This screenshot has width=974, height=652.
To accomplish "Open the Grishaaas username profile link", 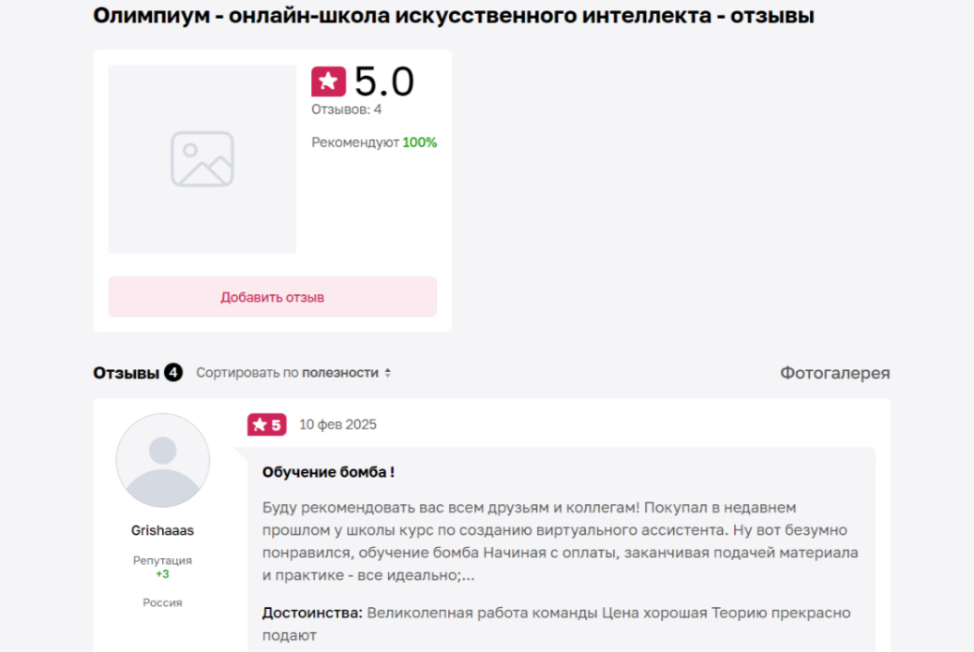I will click(162, 530).
